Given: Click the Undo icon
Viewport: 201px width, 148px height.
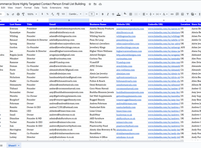Looking at the screenshot, I should 8,14.
